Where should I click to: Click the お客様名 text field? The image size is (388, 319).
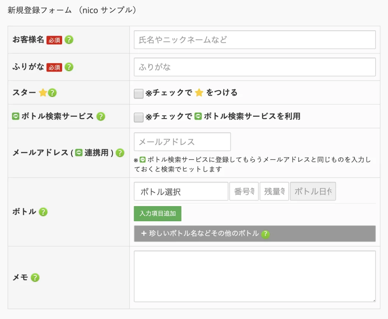pos(255,40)
